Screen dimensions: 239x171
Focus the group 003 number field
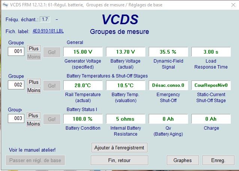[x=16, y=118]
